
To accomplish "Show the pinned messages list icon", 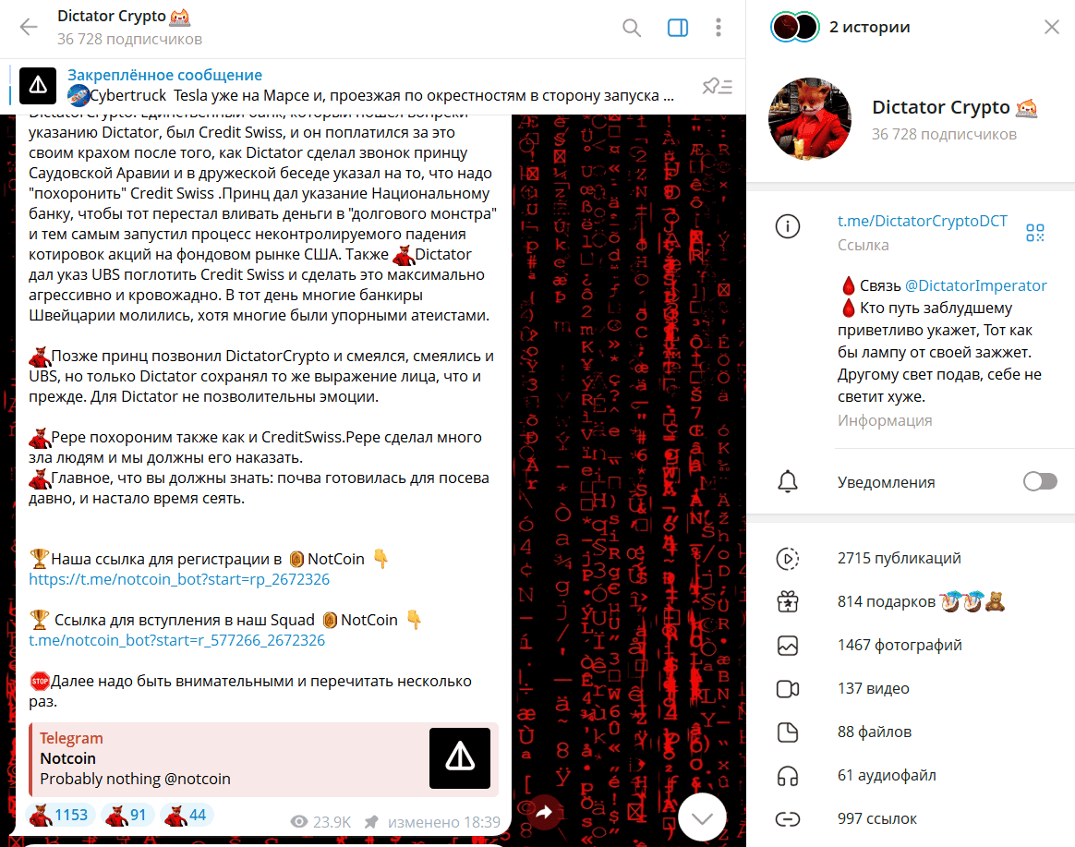I will tap(718, 87).
